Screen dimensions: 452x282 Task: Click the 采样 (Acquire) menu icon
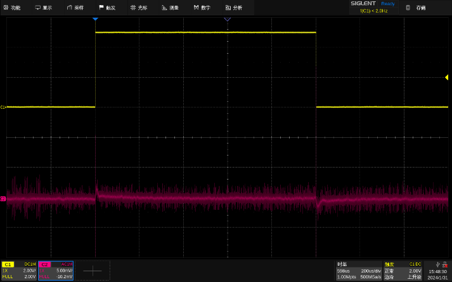pyautogui.click(x=70, y=8)
